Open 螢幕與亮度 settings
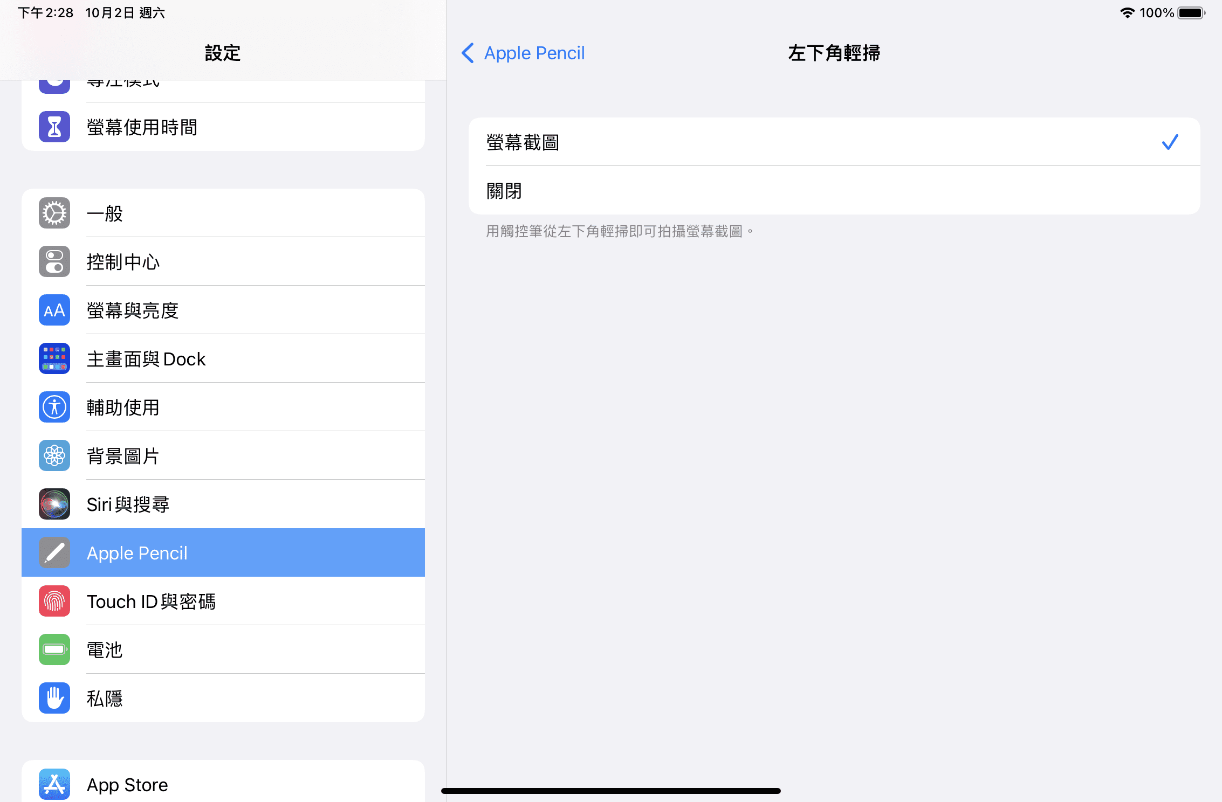The image size is (1222, 802). pos(223,310)
